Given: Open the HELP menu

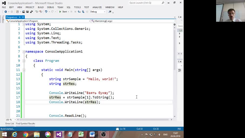Looking at the screenshot, I should tap(120, 7).
